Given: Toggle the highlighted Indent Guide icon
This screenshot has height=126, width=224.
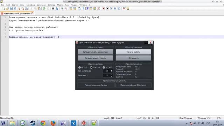Looking at the screenshot, I should click(x=87, y=8).
